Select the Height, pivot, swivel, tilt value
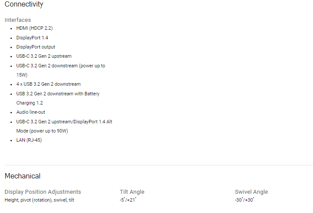This screenshot has width=313, height=213. [x=39, y=200]
